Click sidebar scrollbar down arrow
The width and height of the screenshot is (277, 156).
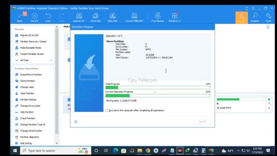click(x=57, y=143)
